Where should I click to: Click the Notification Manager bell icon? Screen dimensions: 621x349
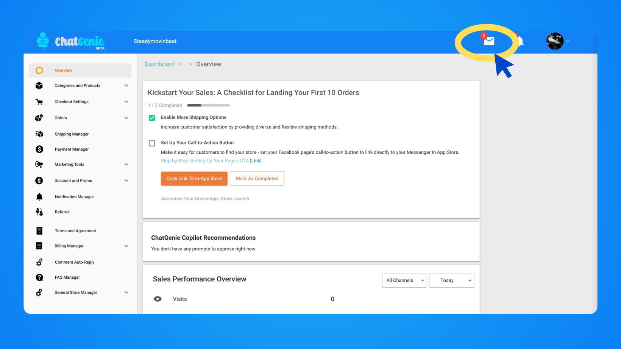click(x=39, y=197)
